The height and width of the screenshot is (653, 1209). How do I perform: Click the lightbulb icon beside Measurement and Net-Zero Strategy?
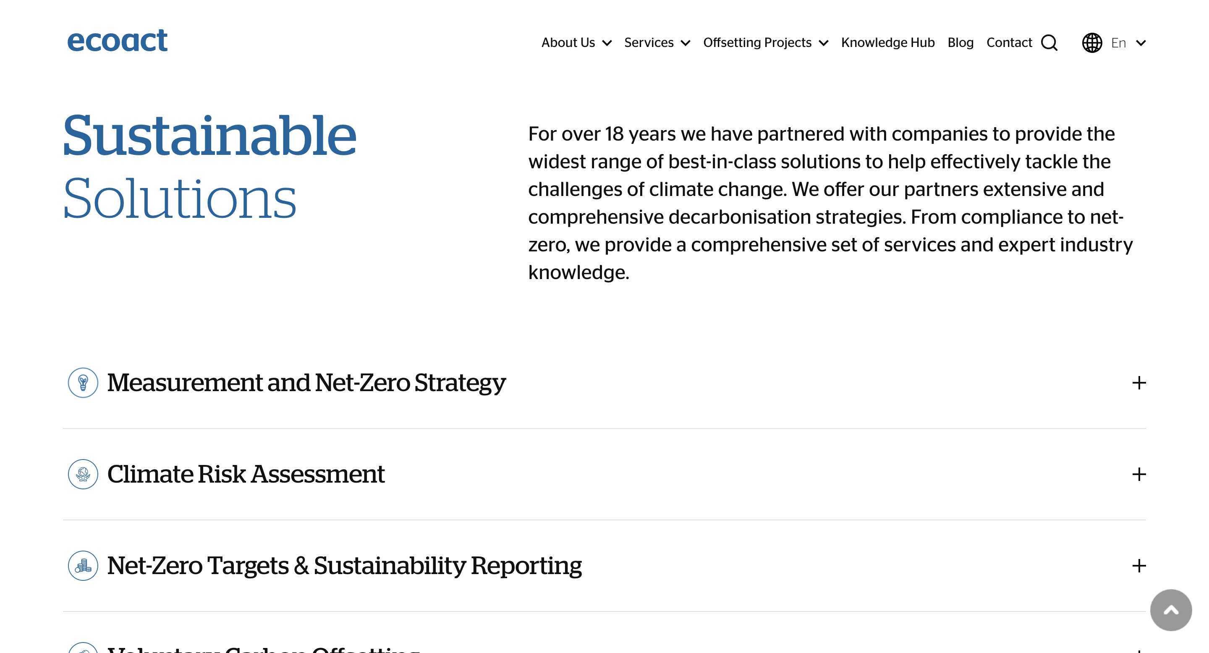coord(83,383)
